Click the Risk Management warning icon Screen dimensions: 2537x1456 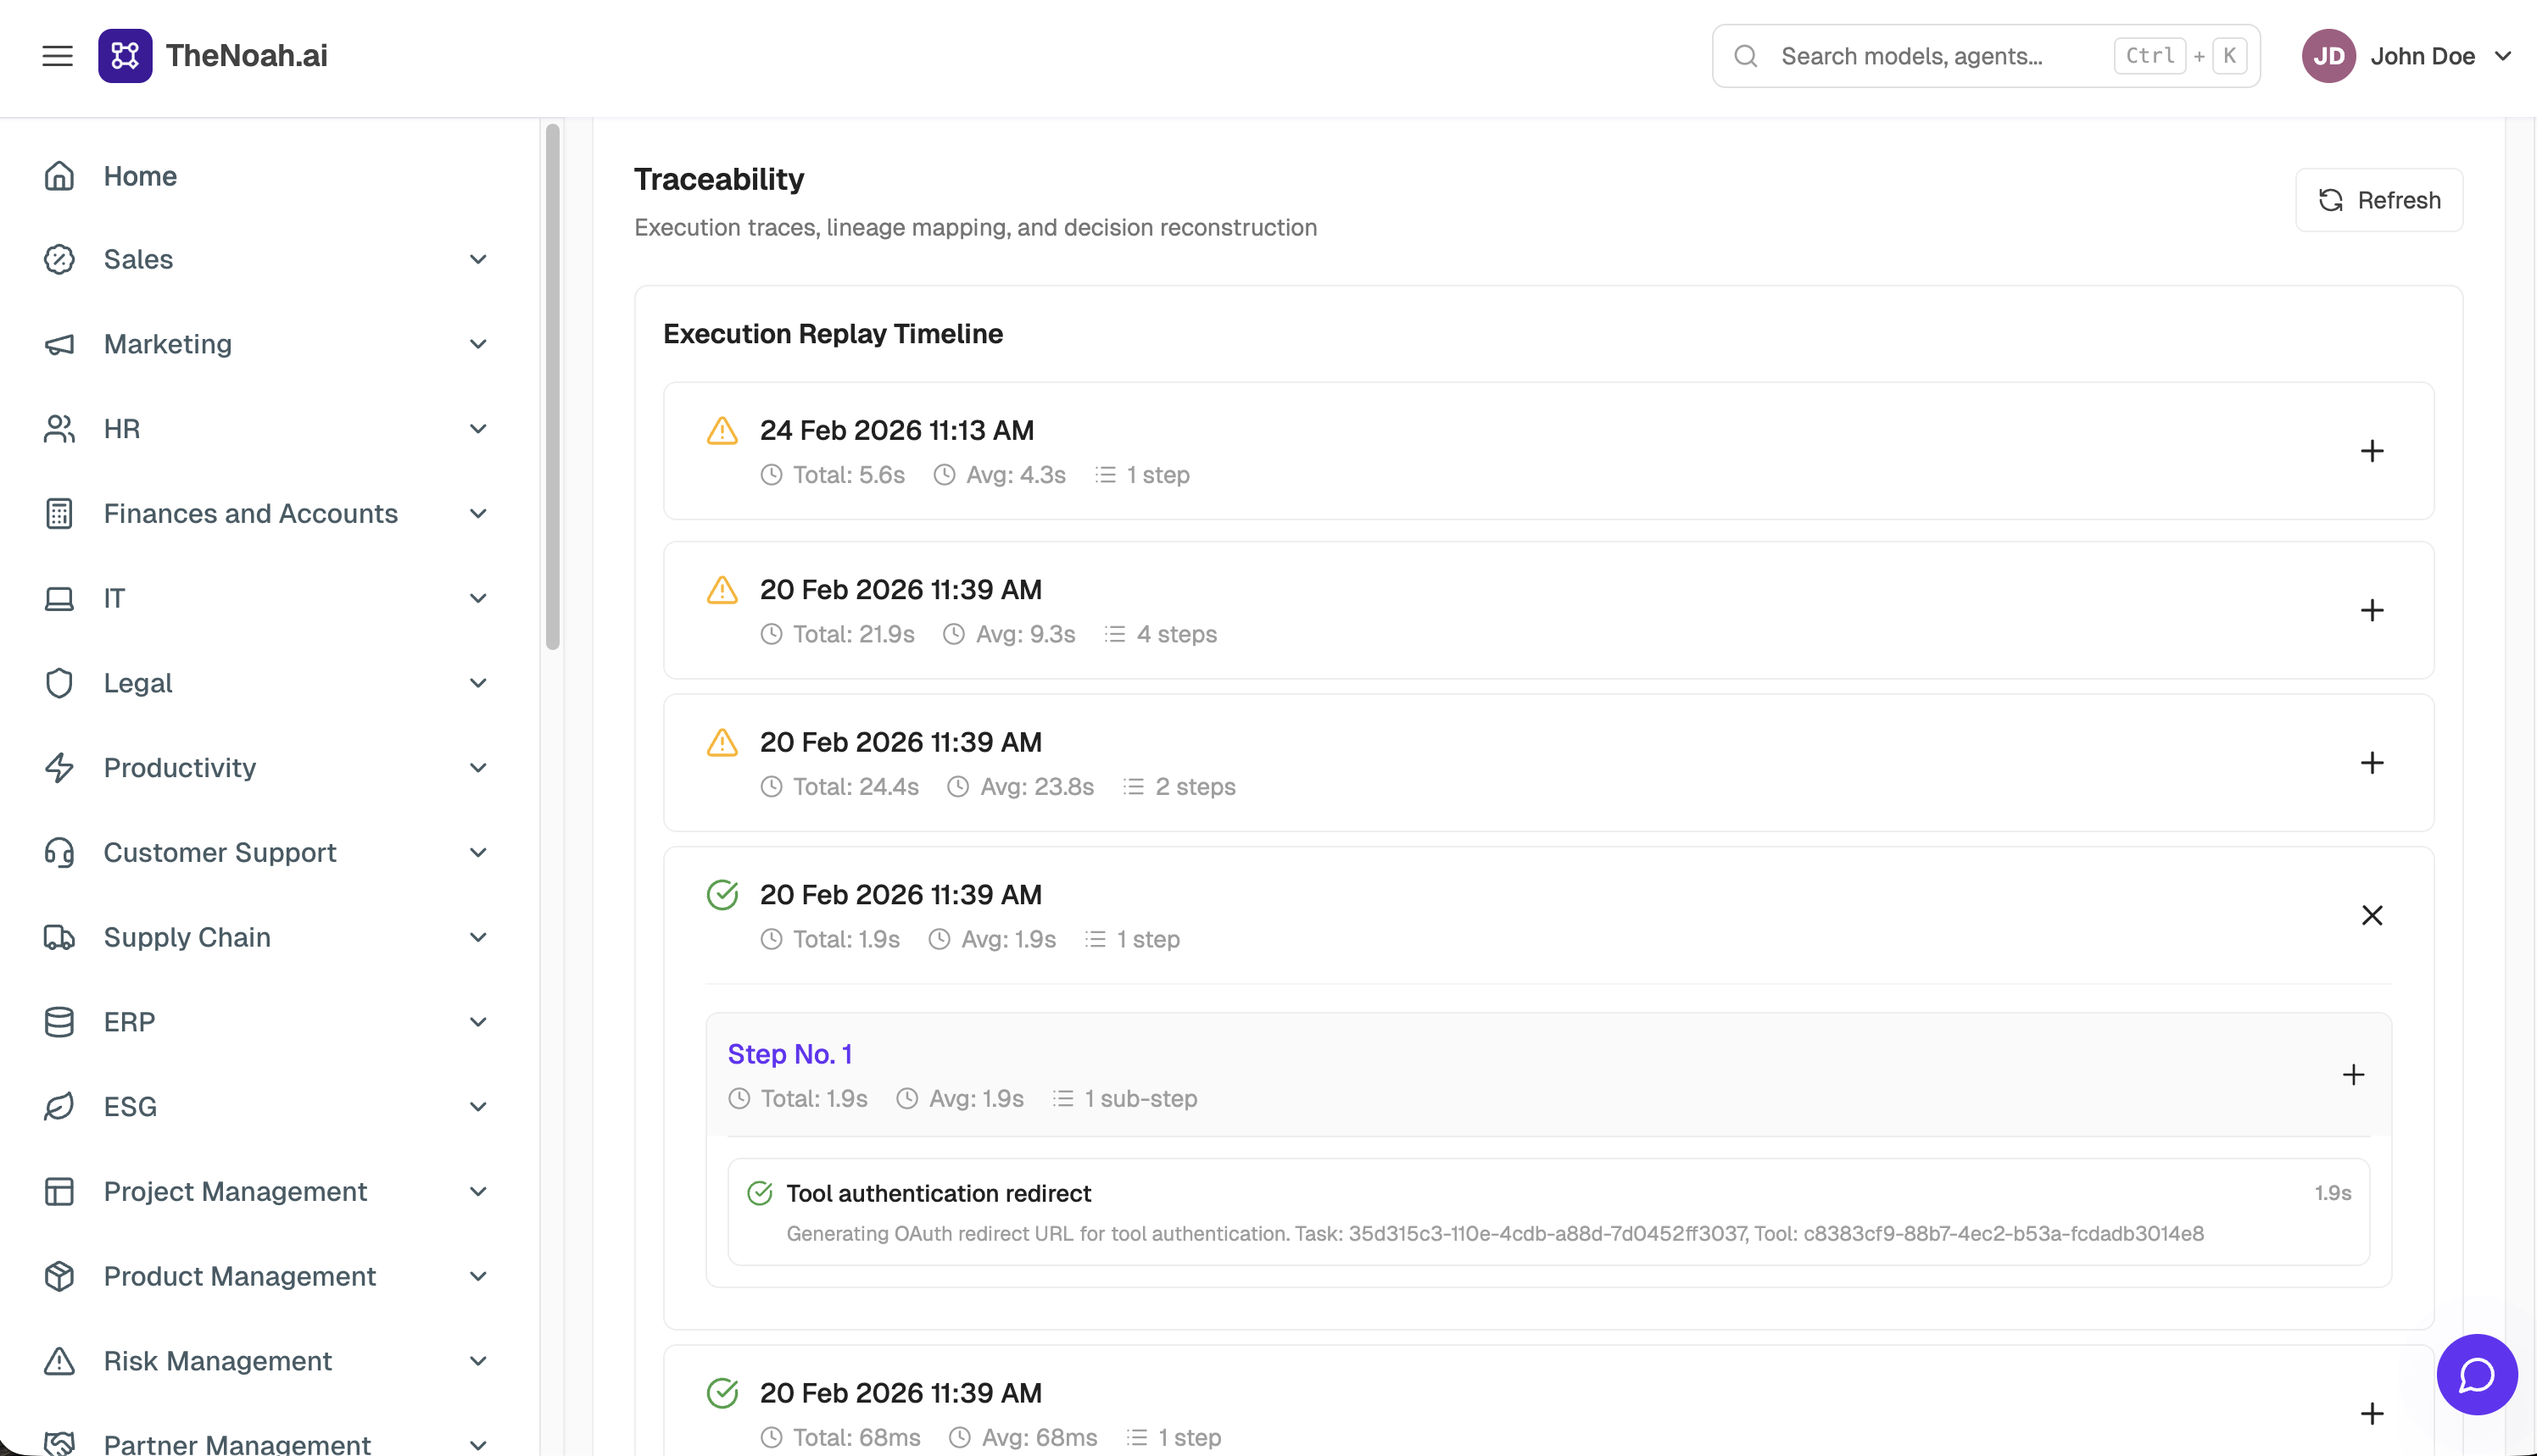click(59, 1361)
